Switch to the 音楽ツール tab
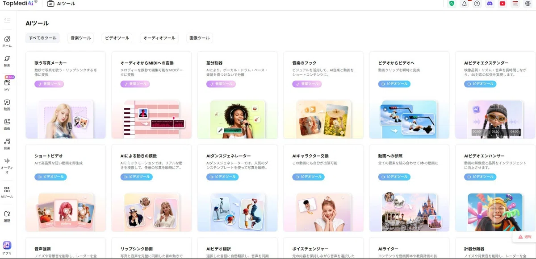The image size is (536, 259). [x=80, y=38]
